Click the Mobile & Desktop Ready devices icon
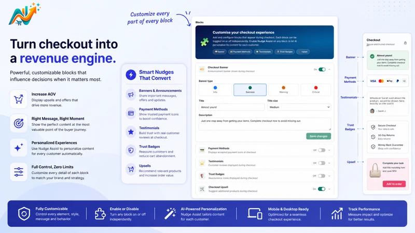The height and width of the screenshot is (233, 415). click(x=255, y=213)
